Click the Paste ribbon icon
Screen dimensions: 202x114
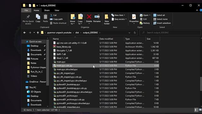45,17
